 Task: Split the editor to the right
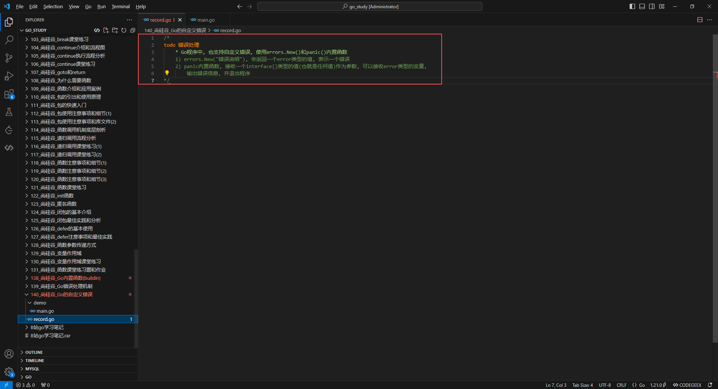700,20
